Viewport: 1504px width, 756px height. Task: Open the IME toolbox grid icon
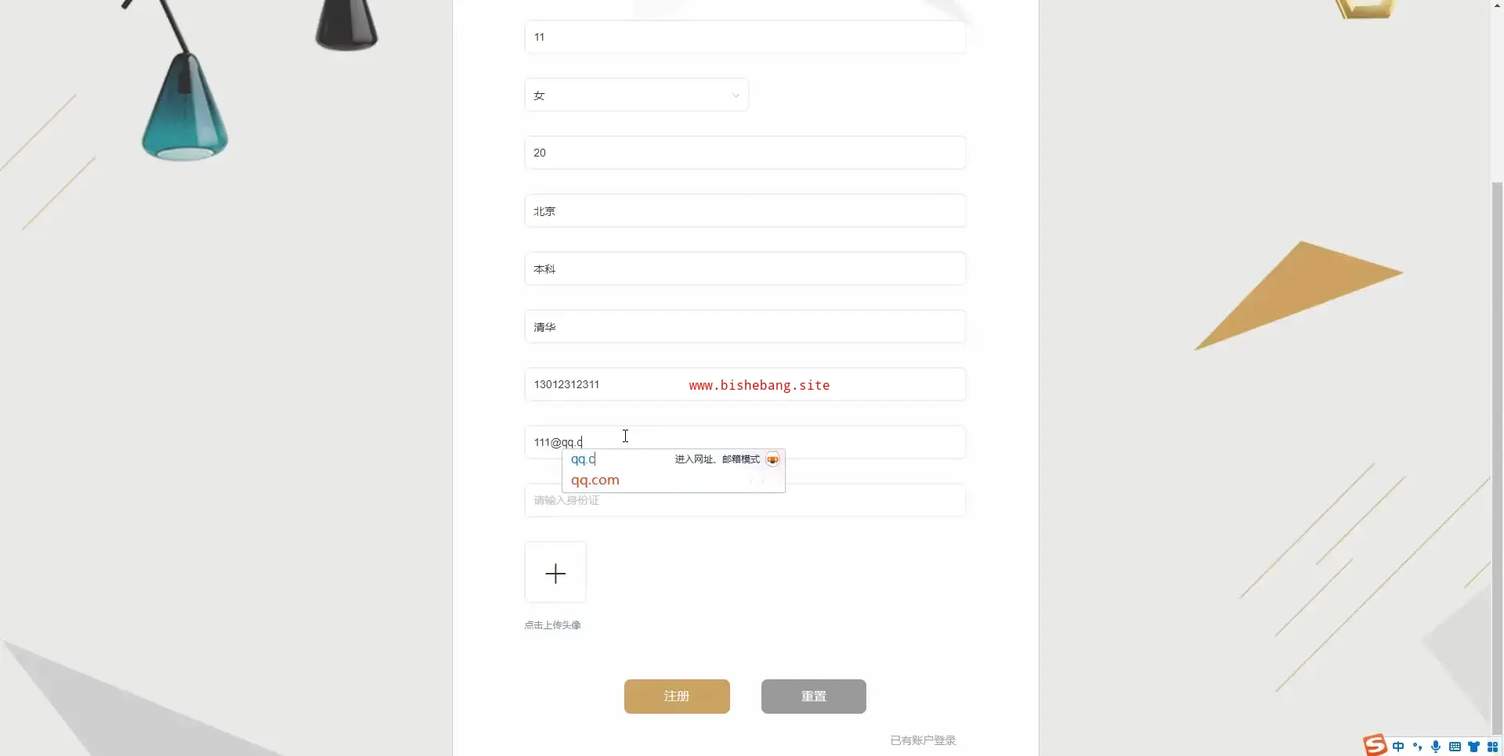coord(1492,747)
